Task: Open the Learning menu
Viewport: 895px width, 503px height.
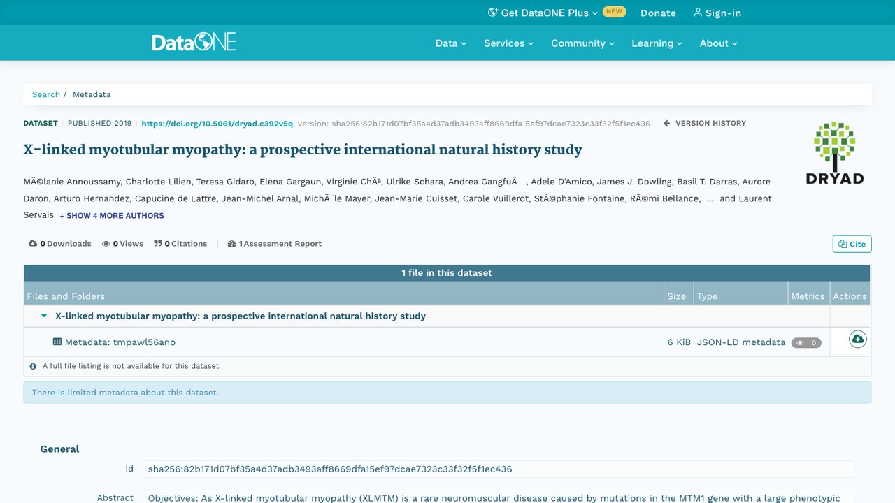Action: pyautogui.click(x=657, y=43)
